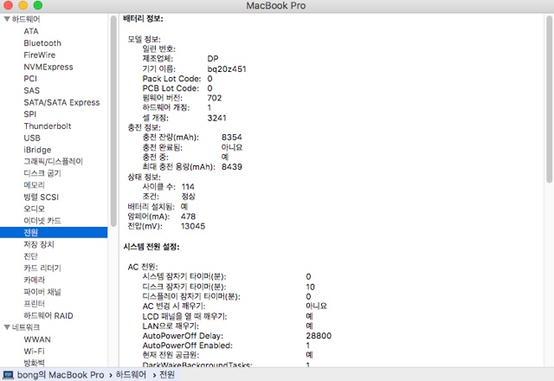Click the computer icon in the path bar
Viewport: 554px width, 381px height.
coord(8,374)
